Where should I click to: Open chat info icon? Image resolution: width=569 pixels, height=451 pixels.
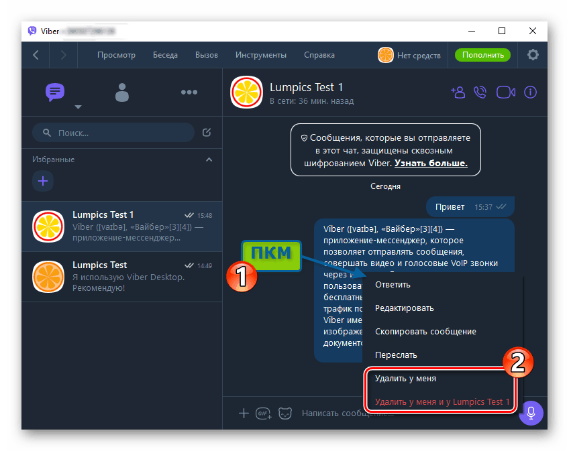pyautogui.click(x=530, y=92)
